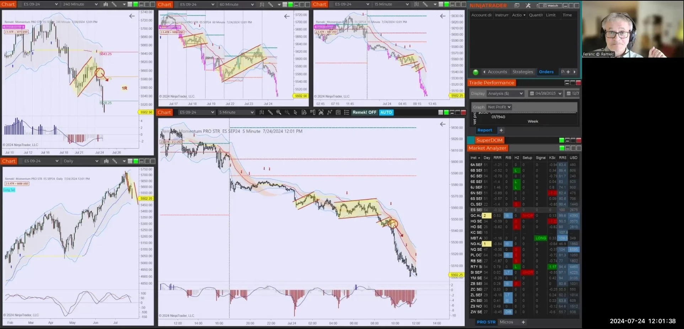Click LONG signal cell in MBT row
Screen dimensions: 684x329
point(540,238)
